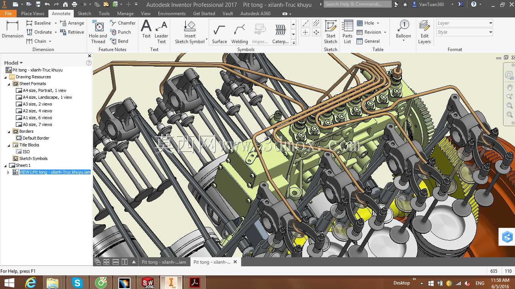Click the Open file icon
Viewport: 515px width, 289px height.
coord(29,5)
